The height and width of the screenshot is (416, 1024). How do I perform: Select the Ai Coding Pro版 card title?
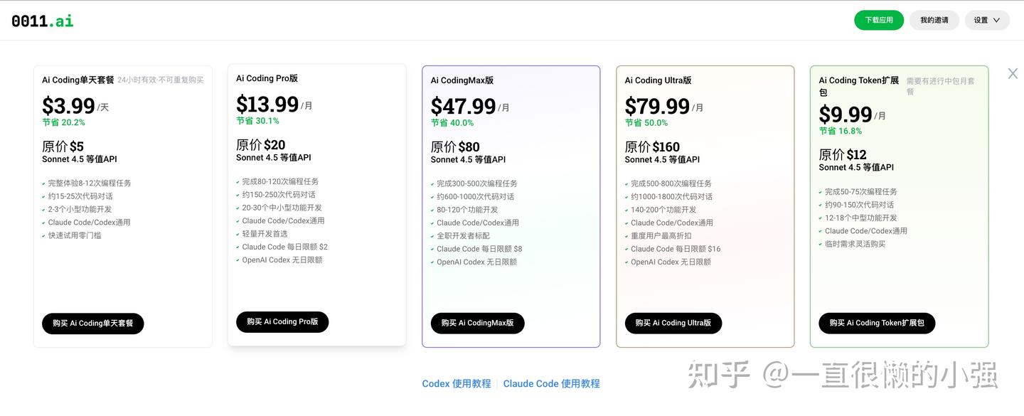click(x=267, y=78)
